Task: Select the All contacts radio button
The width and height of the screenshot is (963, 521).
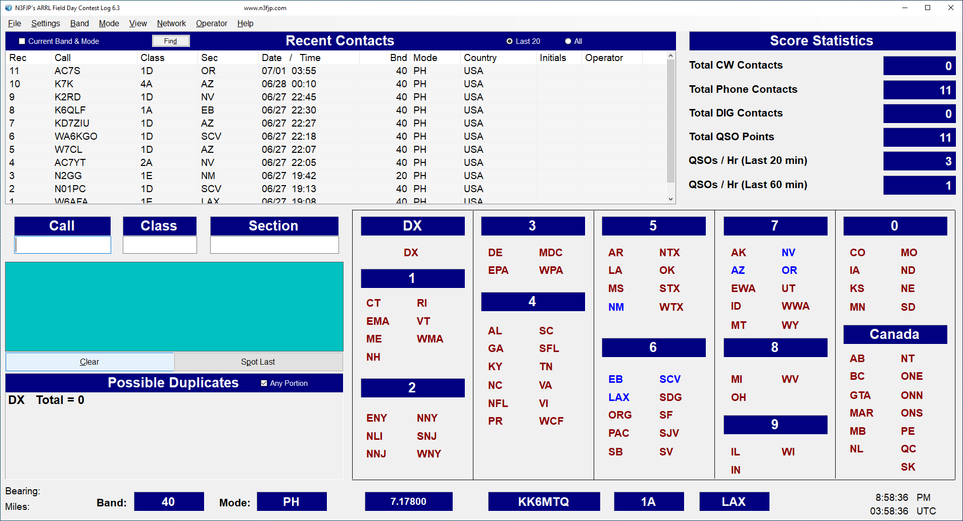Action: point(568,41)
